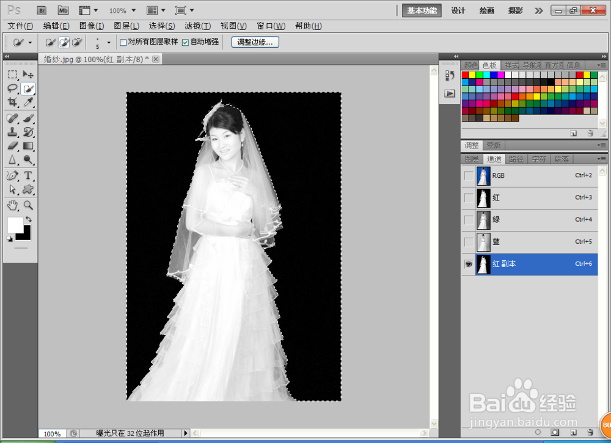The height and width of the screenshot is (443, 611).
Task: Hide the 红 副本 channel eye icon
Action: pos(469,264)
